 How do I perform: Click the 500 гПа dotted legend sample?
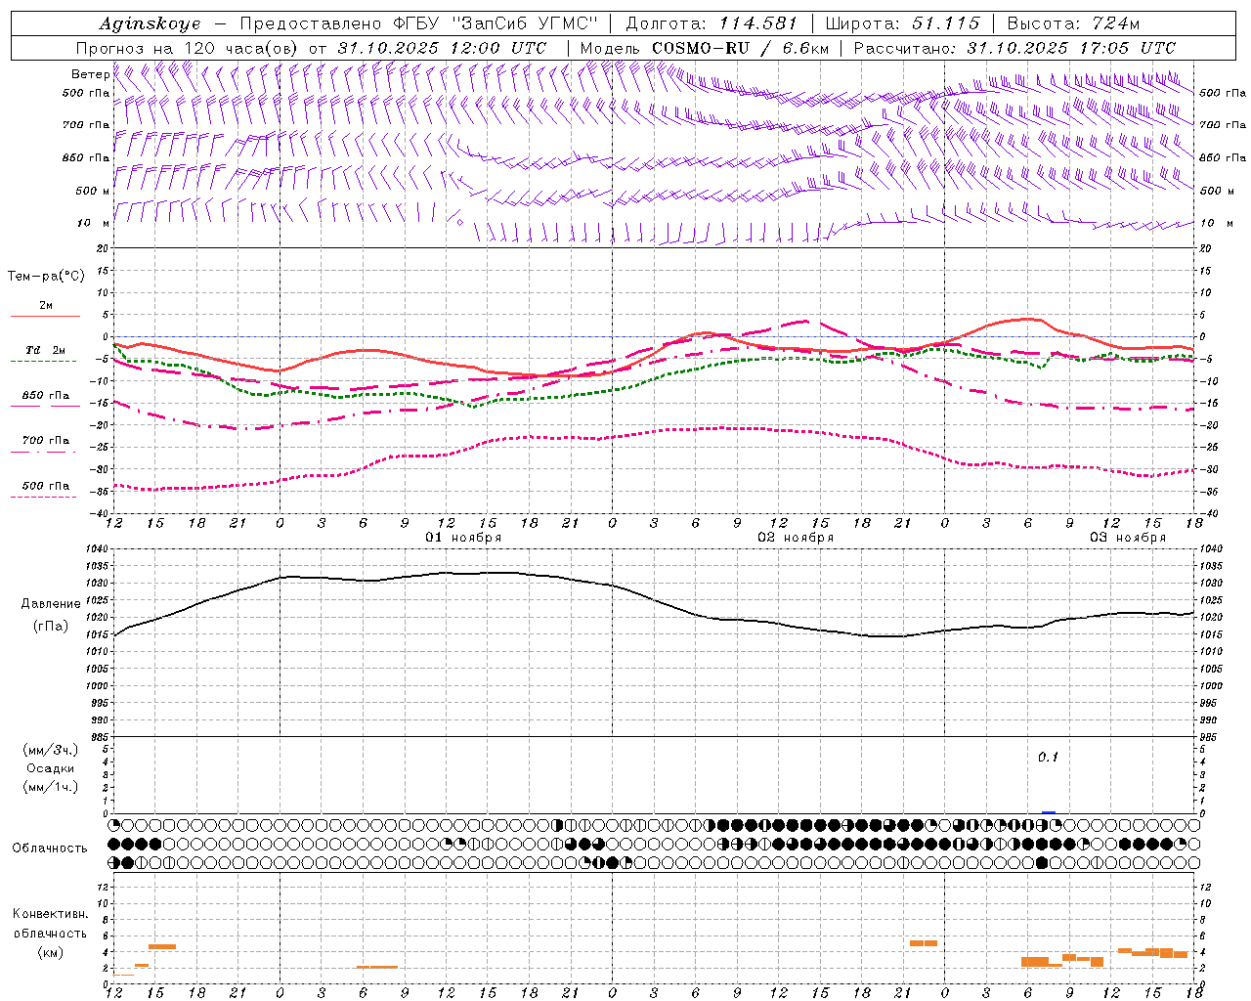point(43,497)
